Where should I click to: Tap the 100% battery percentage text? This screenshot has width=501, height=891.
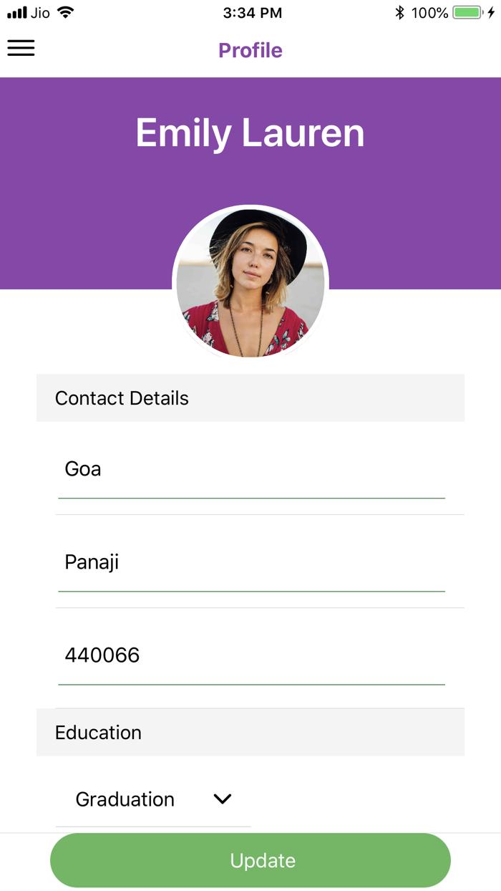429,13
